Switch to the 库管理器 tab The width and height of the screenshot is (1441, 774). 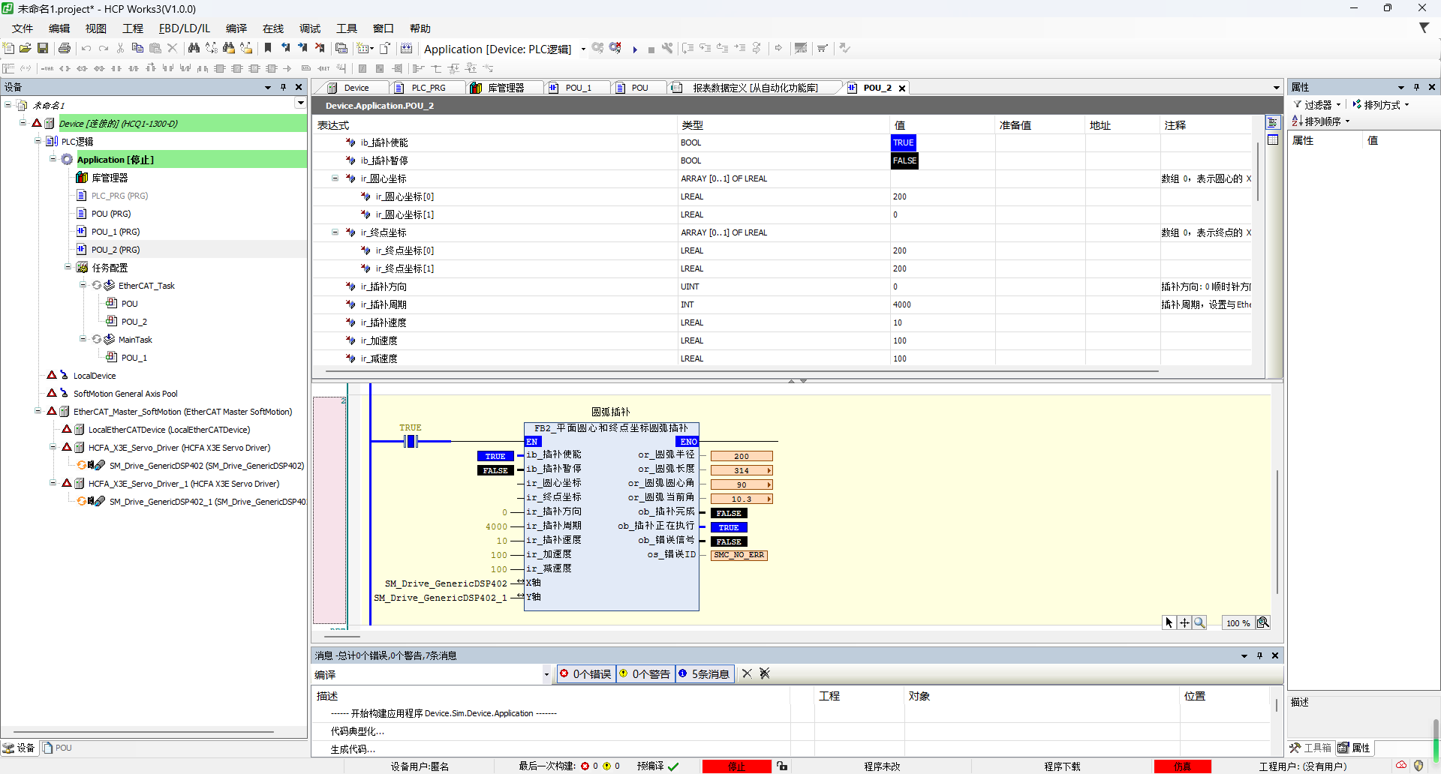505,88
